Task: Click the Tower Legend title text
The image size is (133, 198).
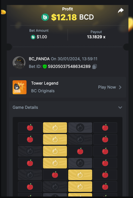Action: pyautogui.click(x=45, y=83)
